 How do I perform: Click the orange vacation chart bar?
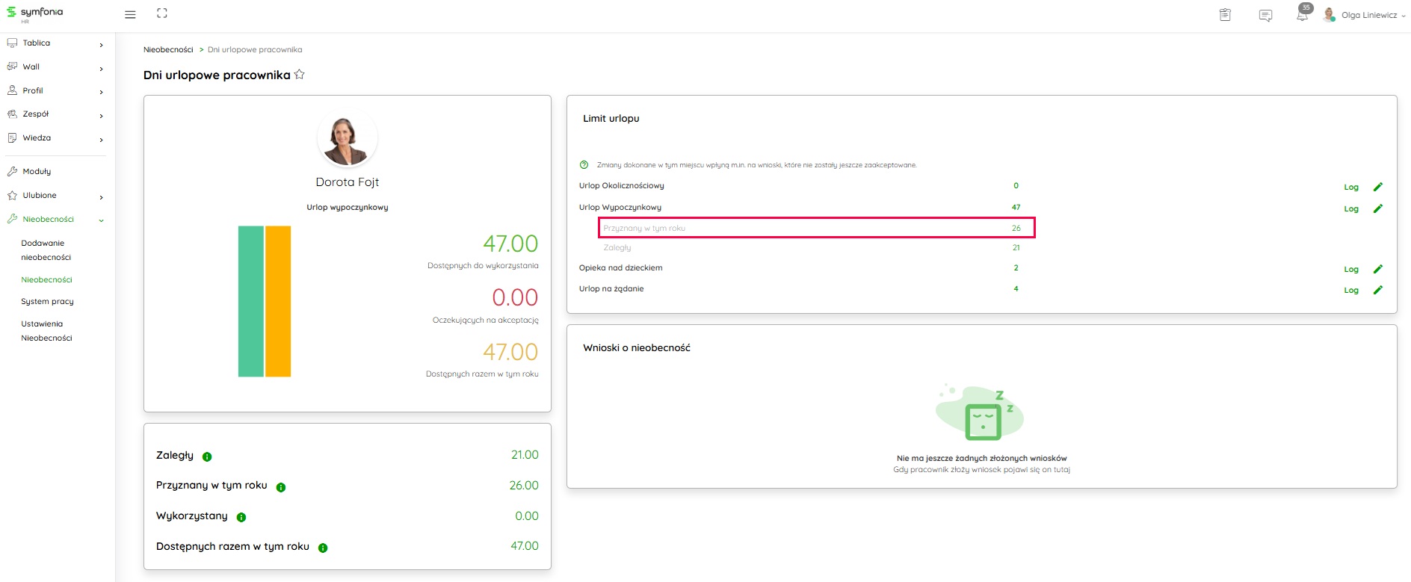(278, 301)
